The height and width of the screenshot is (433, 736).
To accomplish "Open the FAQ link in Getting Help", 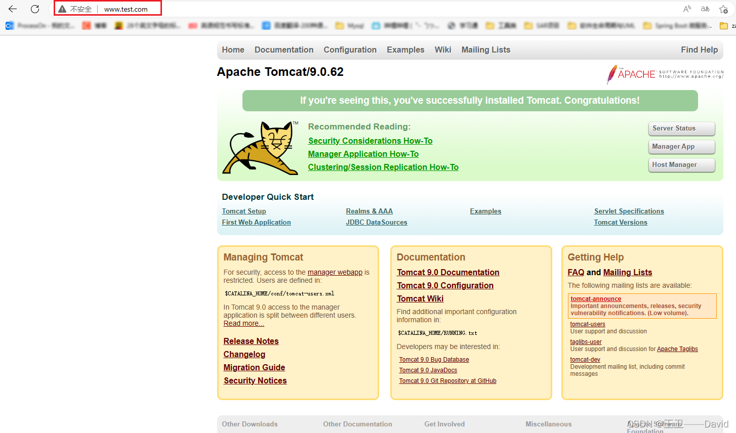I will (x=576, y=272).
